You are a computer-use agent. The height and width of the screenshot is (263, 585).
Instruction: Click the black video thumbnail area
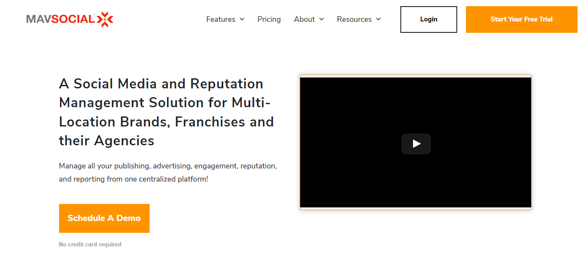(416, 142)
